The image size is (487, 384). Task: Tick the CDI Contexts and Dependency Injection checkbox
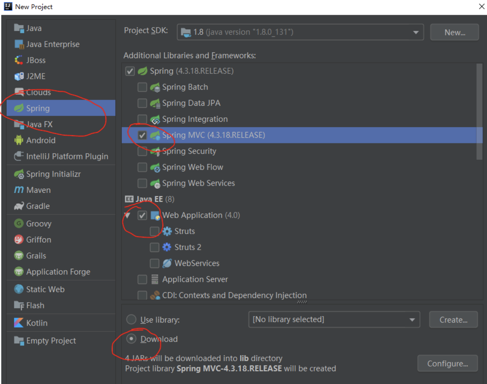pyautogui.click(x=142, y=295)
